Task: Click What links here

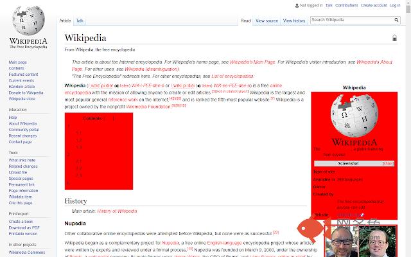Action: (22, 160)
